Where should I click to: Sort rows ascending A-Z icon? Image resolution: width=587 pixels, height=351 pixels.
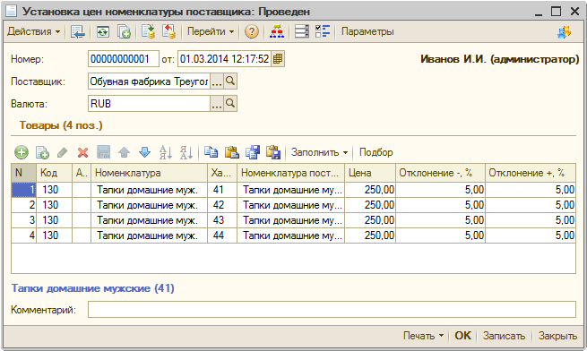click(166, 152)
